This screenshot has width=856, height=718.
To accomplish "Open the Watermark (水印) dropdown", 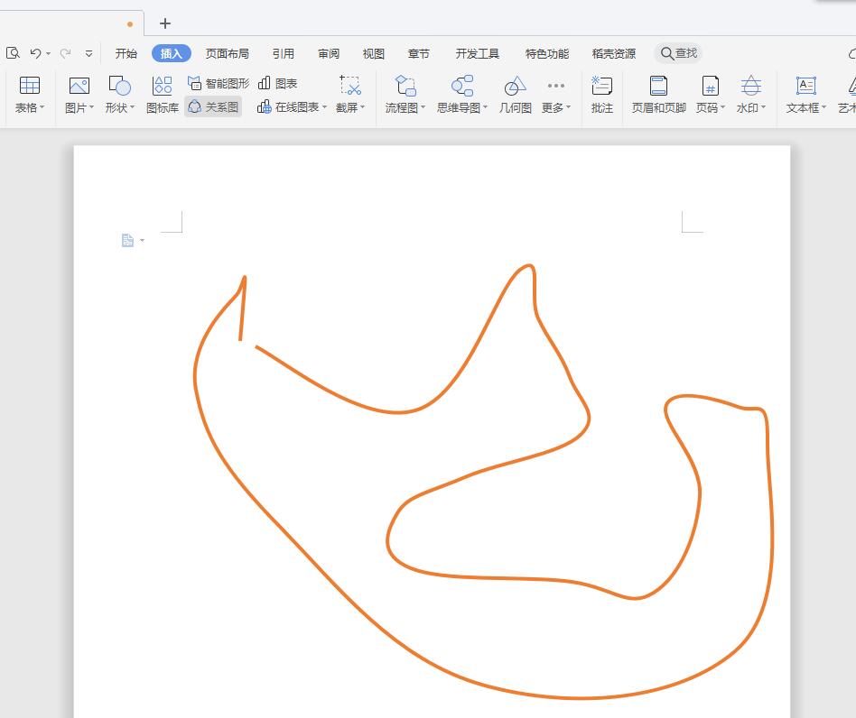I will (x=763, y=108).
